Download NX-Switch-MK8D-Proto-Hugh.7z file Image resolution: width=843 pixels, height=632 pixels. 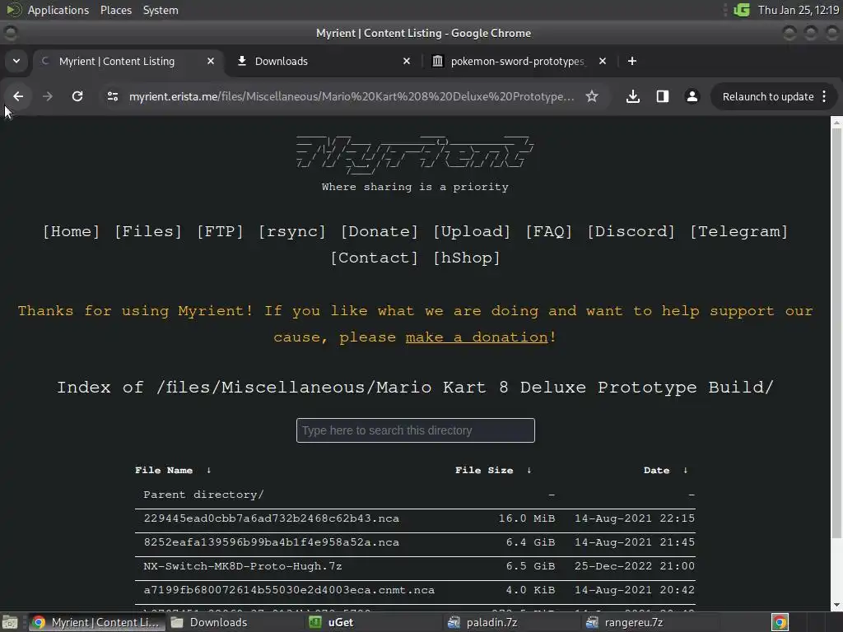tap(243, 566)
